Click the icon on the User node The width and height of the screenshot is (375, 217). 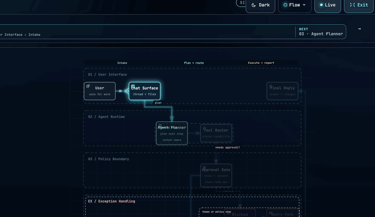[88, 86]
